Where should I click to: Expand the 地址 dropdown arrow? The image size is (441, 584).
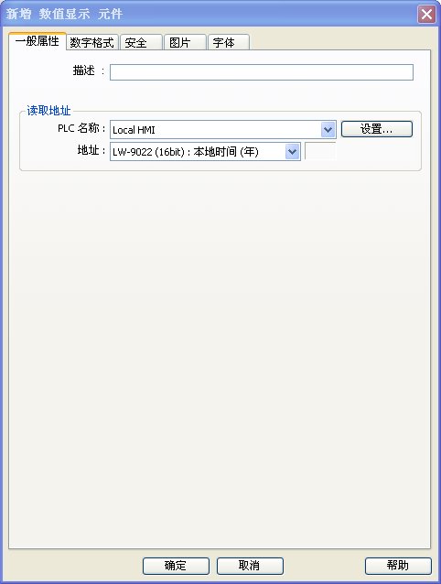(x=292, y=152)
